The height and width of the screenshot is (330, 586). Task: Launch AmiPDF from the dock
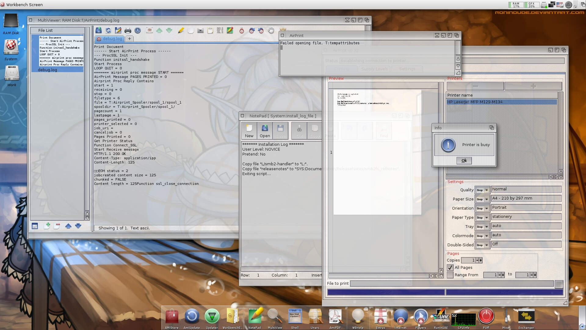tap(335, 318)
